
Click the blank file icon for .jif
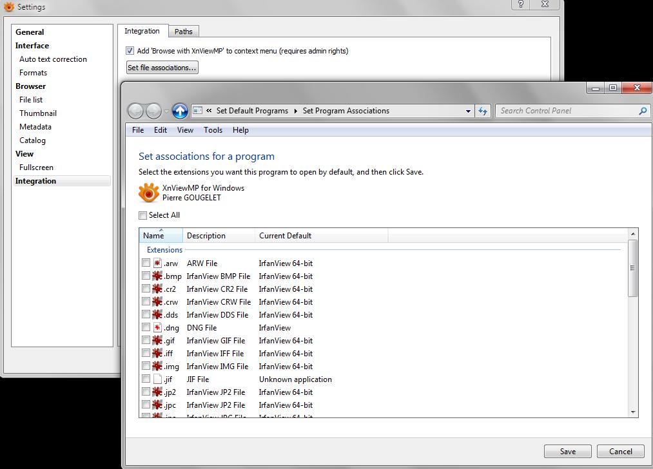click(157, 379)
